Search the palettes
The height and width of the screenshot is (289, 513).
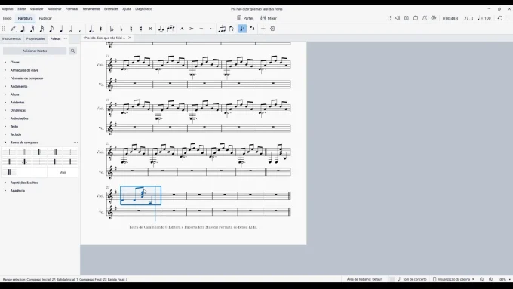72,51
